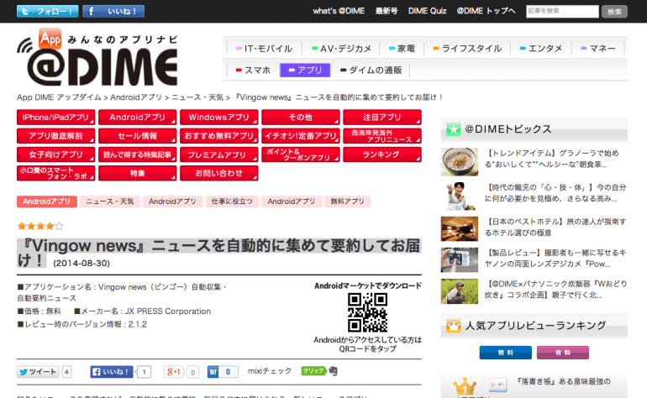The width and height of the screenshot is (647, 398).
Task: Open the お問い合わせ red button
Action: (219, 173)
